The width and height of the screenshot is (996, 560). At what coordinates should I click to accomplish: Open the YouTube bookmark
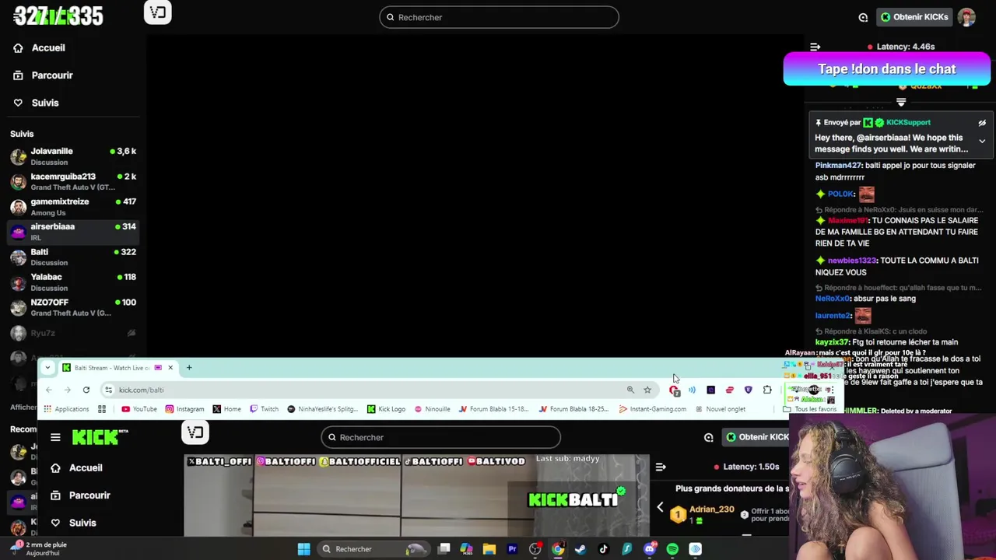point(139,409)
